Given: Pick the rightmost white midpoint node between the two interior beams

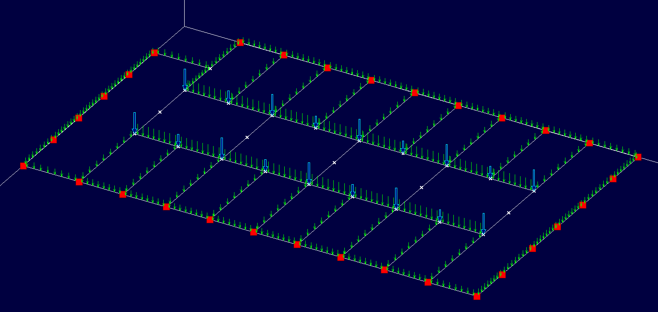Looking at the screenshot, I should 509,213.
